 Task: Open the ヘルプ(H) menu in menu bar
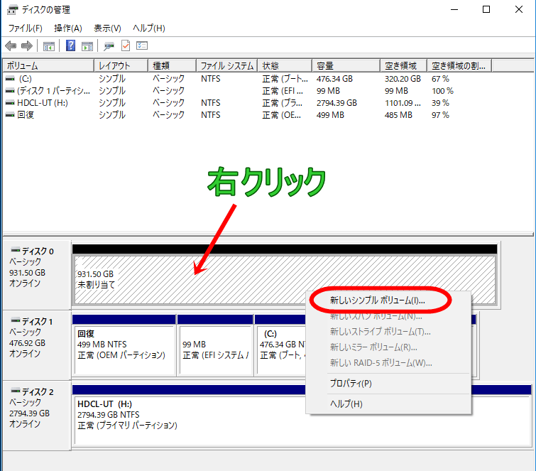pos(148,28)
